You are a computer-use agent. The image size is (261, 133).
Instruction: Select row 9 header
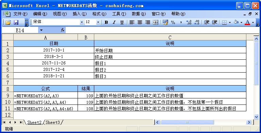coord(8,95)
